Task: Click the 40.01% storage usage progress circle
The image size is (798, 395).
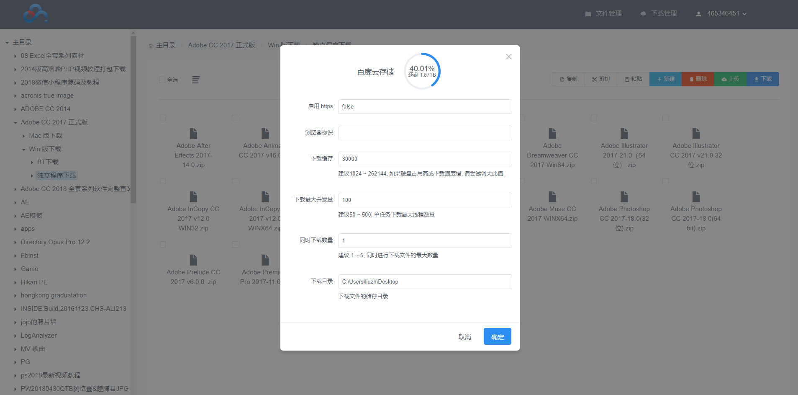Action: click(422, 71)
